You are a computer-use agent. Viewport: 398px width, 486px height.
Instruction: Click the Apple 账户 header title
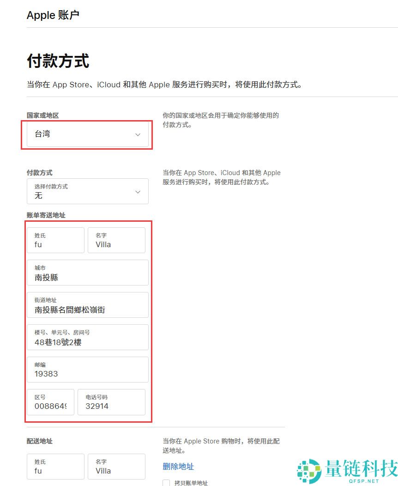click(53, 15)
